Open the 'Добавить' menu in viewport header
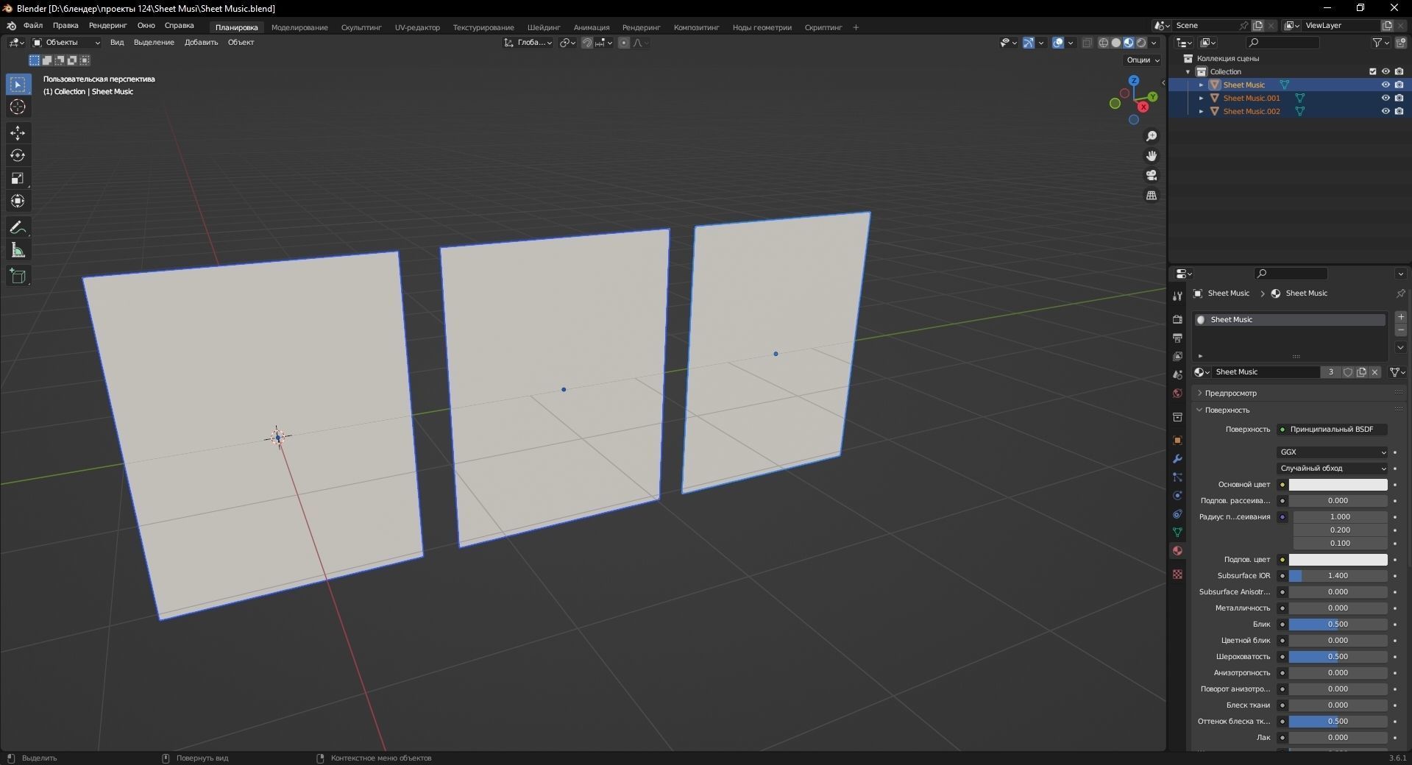The width and height of the screenshot is (1412, 765). click(201, 43)
